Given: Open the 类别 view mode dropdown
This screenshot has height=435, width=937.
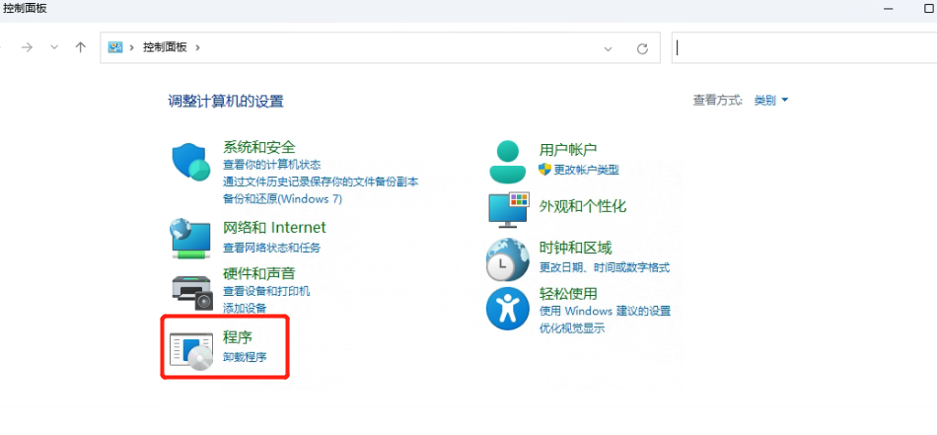Looking at the screenshot, I should tap(771, 101).
